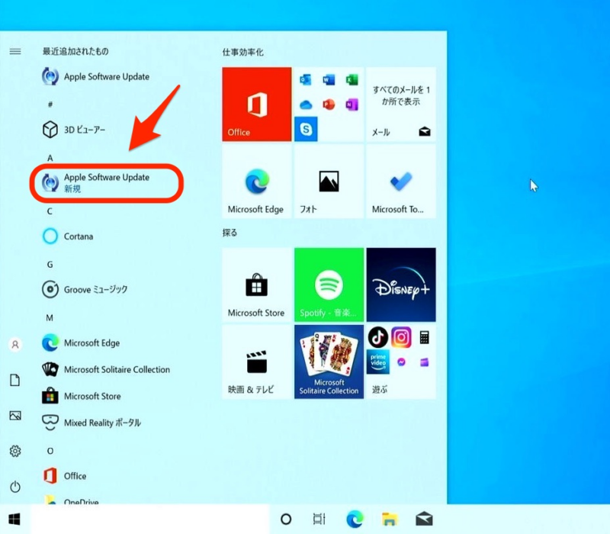Launch Microsoft Edge from app list
This screenshot has width=610, height=534.
pyautogui.click(x=81, y=343)
